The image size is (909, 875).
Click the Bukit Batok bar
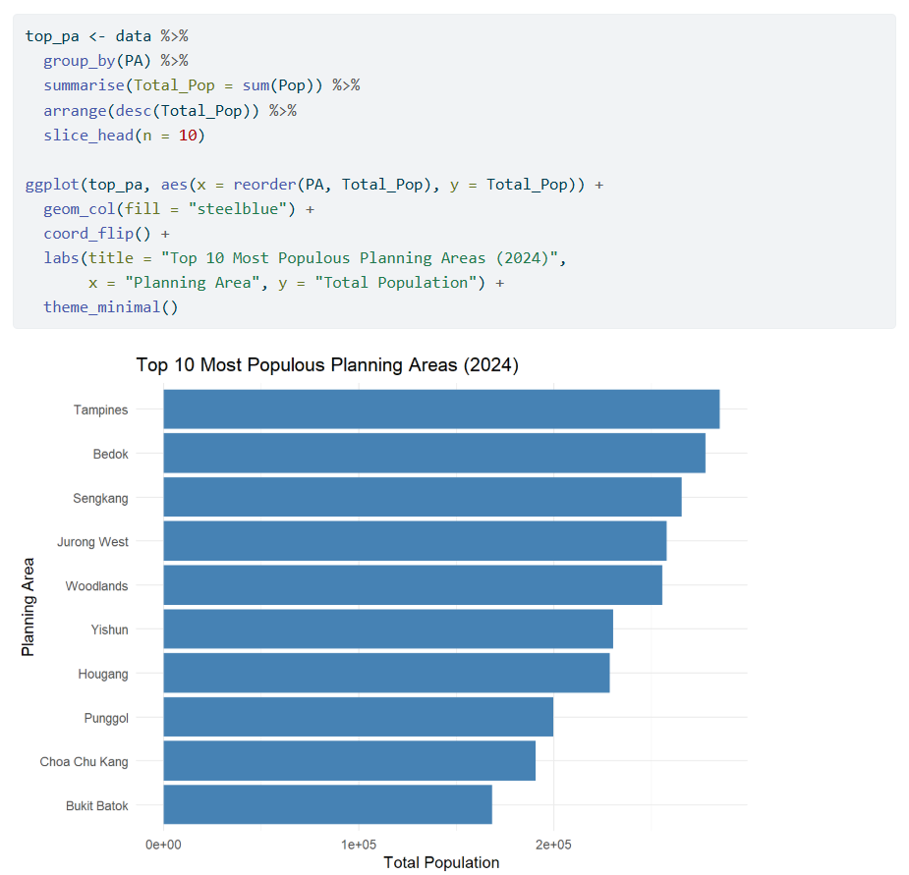pyautogui.click(x=327, y=805)
